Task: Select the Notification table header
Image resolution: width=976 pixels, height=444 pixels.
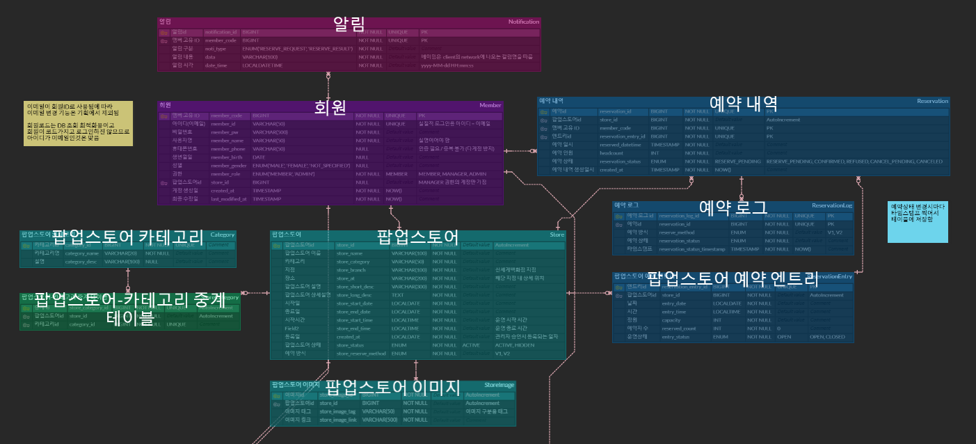Action: 349,22
